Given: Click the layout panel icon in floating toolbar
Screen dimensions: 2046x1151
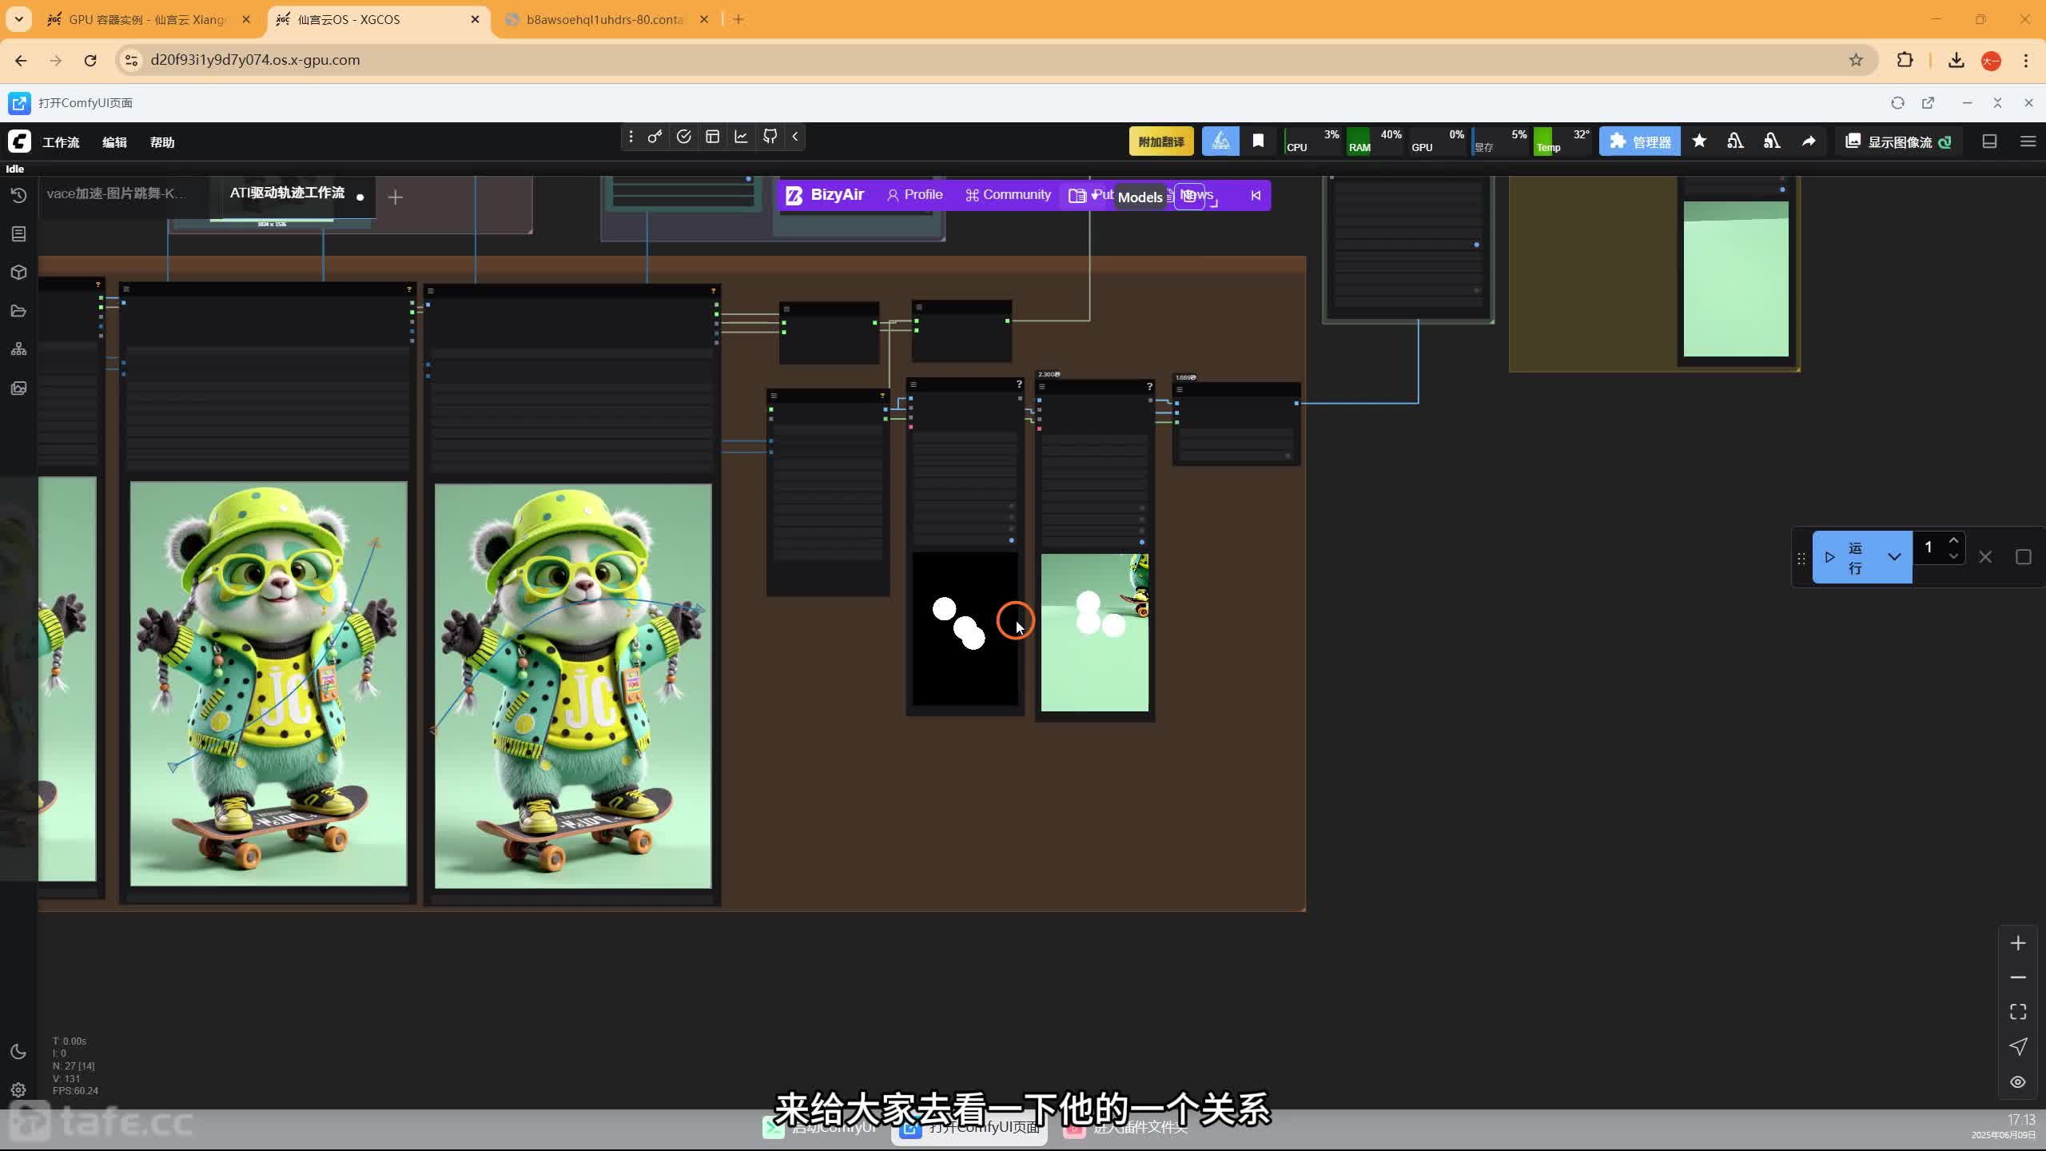Looking at the screenshot, I should pos(712,137).
